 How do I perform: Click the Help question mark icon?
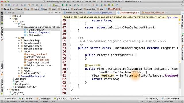[x=117, y=5]
